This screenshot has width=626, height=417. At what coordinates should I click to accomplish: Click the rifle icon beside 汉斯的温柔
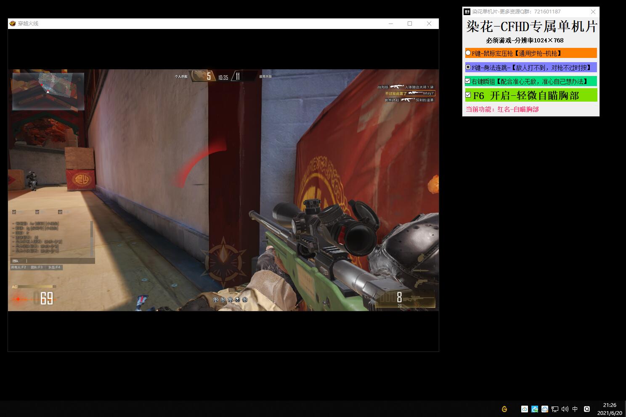click(x=408, y=100)
